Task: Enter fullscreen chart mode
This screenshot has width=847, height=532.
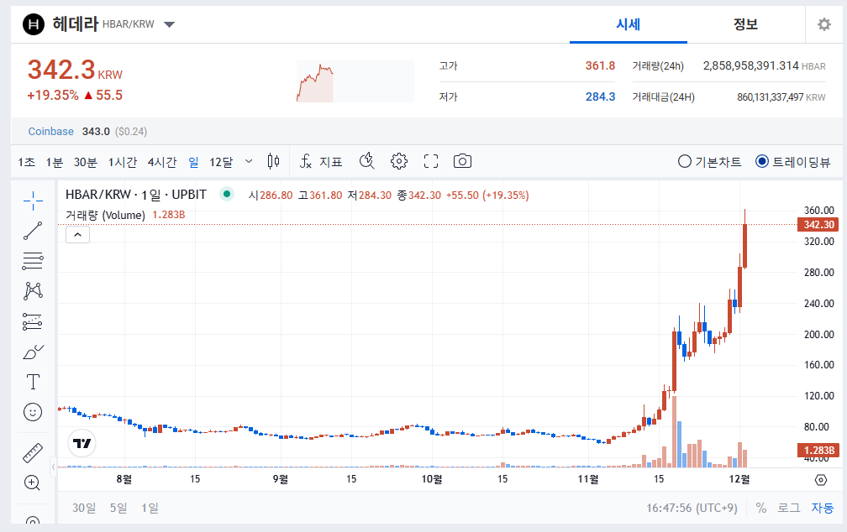Action: click(431, 161)
